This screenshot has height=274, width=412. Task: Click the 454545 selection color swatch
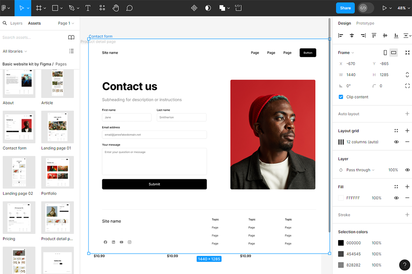pyautogui.click(x=341, y=254)
